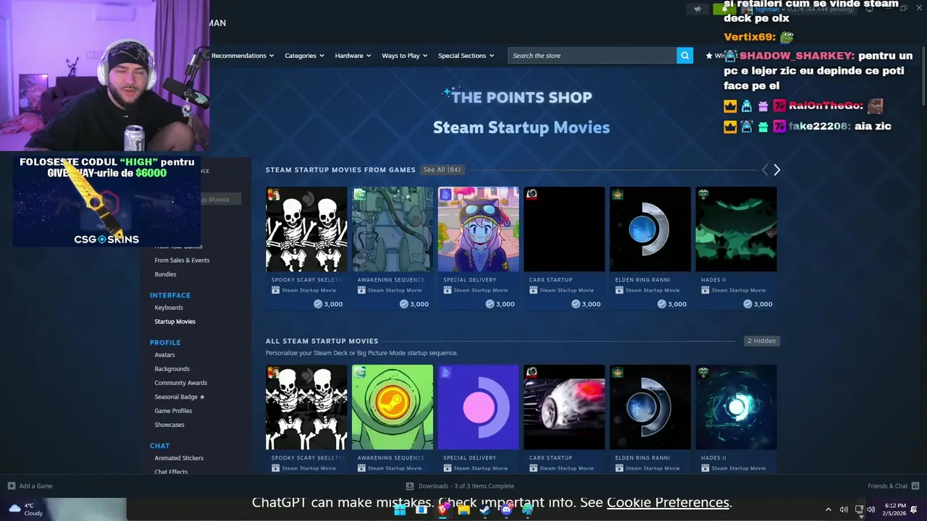The image size is (927, 521).
Task: Open Friends & Chat panel
Action: (x=894, y=486)
